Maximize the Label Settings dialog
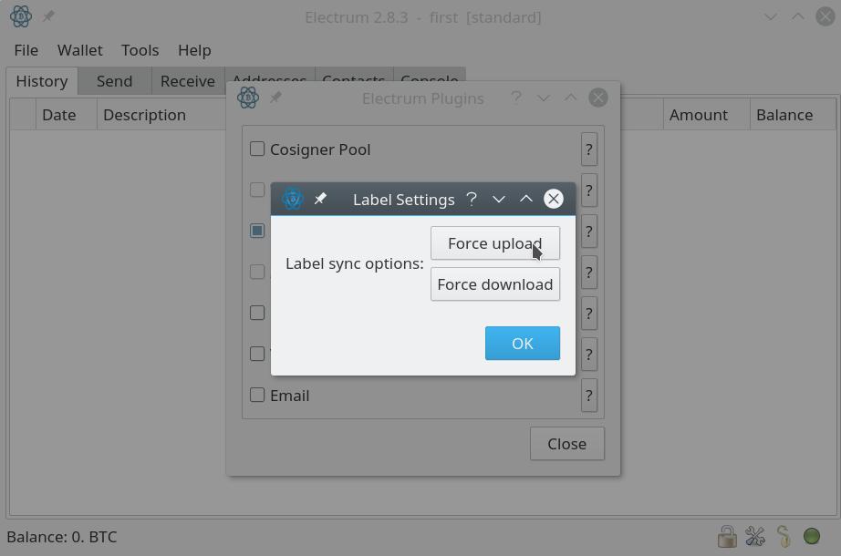841x556 pixels. 525,199
